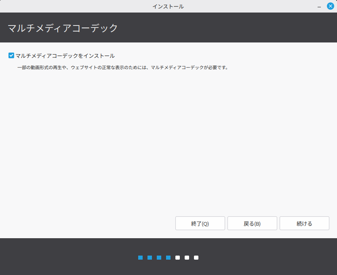This screenshot has width=337, height=275.
Task: Minimize the installer window
Action: pyautogui.click(x=319, y=6)
